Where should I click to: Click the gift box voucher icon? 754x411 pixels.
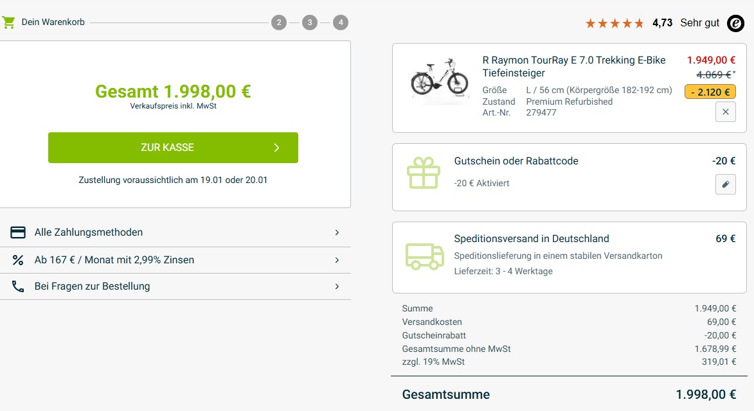pyautogui.click(x=423, y=173)
